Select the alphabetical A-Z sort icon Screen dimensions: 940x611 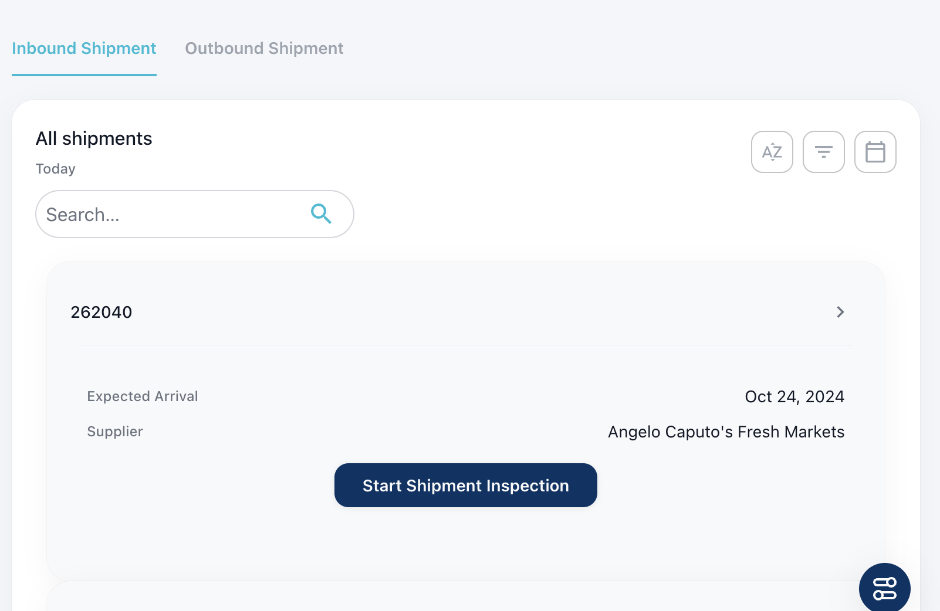(x=772, y=152)
